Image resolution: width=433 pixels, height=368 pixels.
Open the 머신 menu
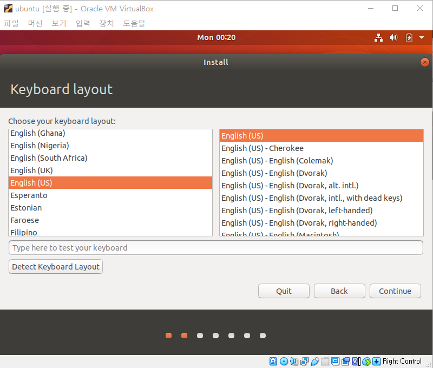35,23
